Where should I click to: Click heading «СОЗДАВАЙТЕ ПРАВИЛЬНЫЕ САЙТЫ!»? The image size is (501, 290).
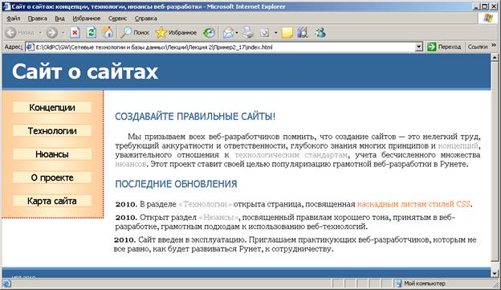(x=195, y=116)
